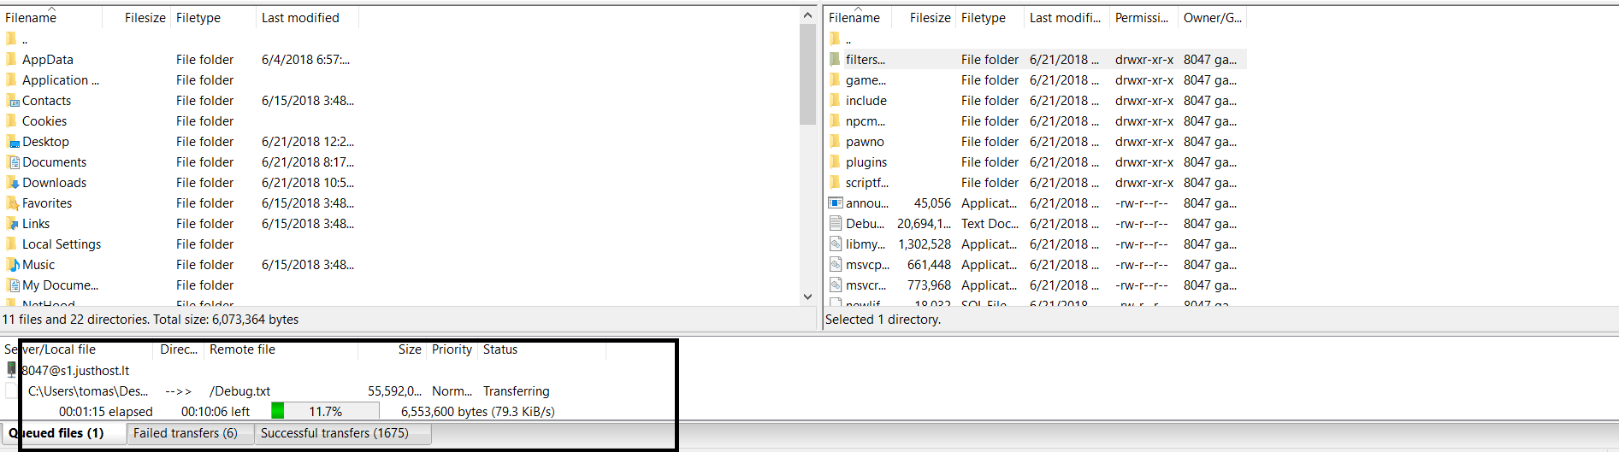
Task: Click the Direction column header in queue
Action: click(178, 349)
